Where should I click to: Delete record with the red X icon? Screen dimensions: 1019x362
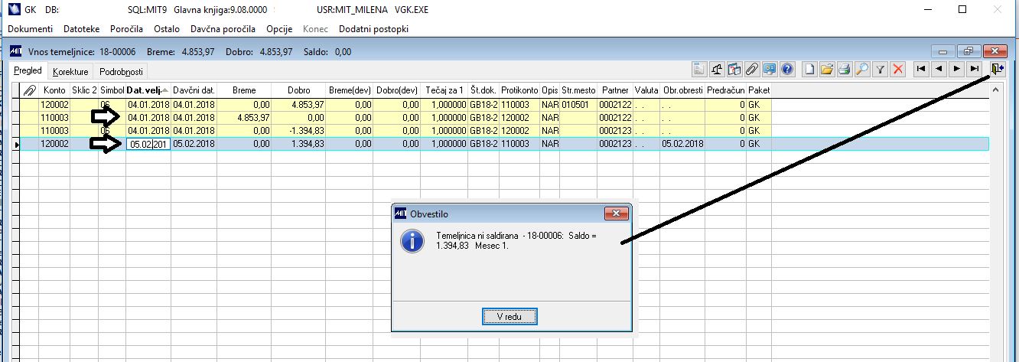pos(897,69)
